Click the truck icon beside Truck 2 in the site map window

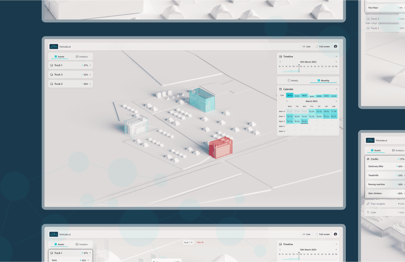[52, 84]
